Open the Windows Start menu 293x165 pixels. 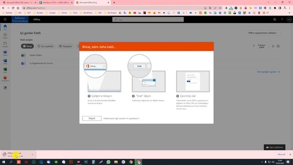pos(3,162)
